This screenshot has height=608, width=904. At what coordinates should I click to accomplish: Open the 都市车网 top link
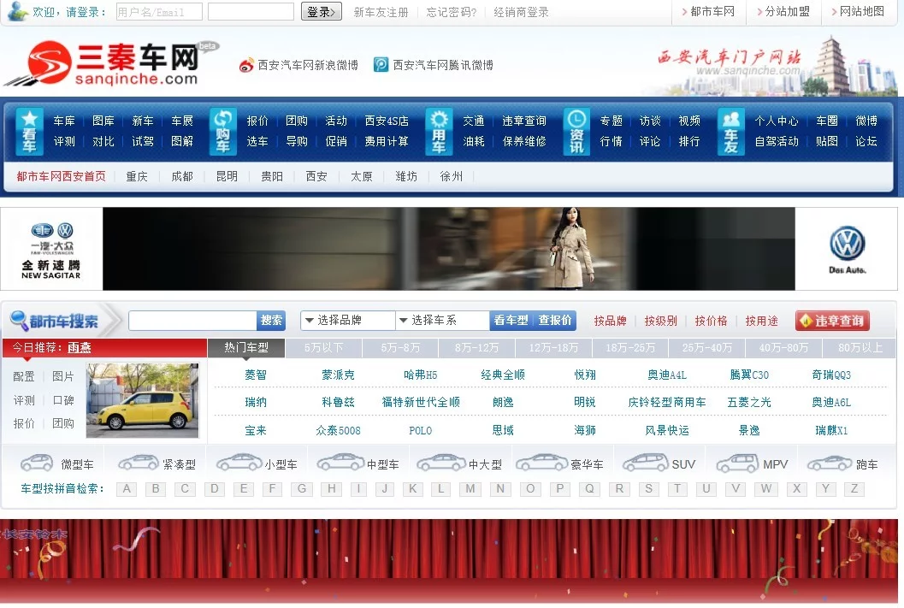click(712, 11)
